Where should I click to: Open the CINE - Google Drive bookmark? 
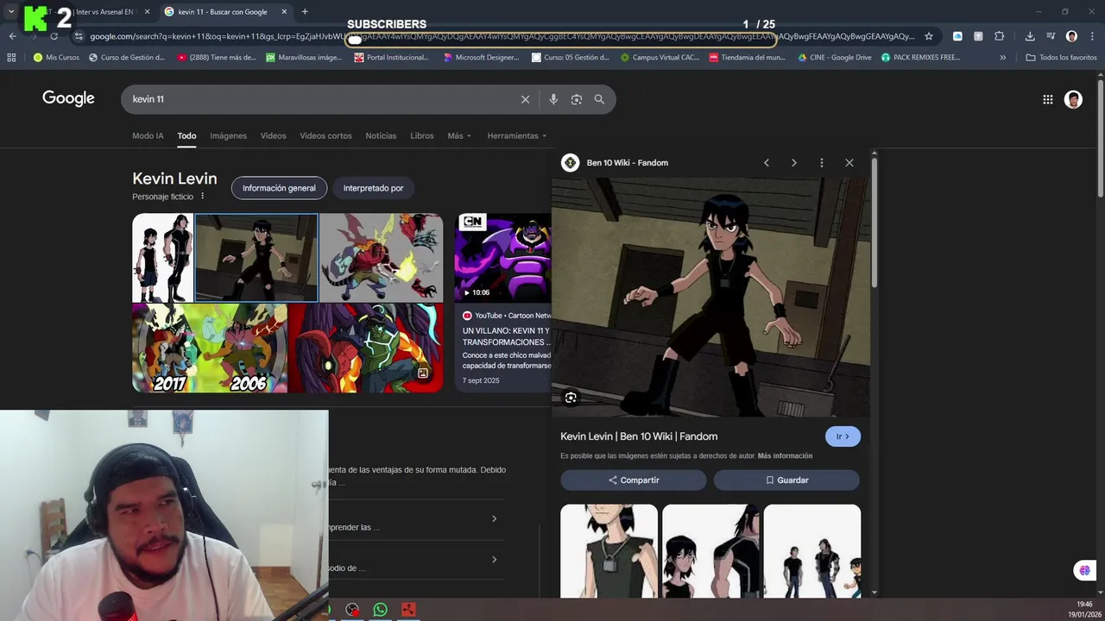pyautogui.click(x=834, y=58)
